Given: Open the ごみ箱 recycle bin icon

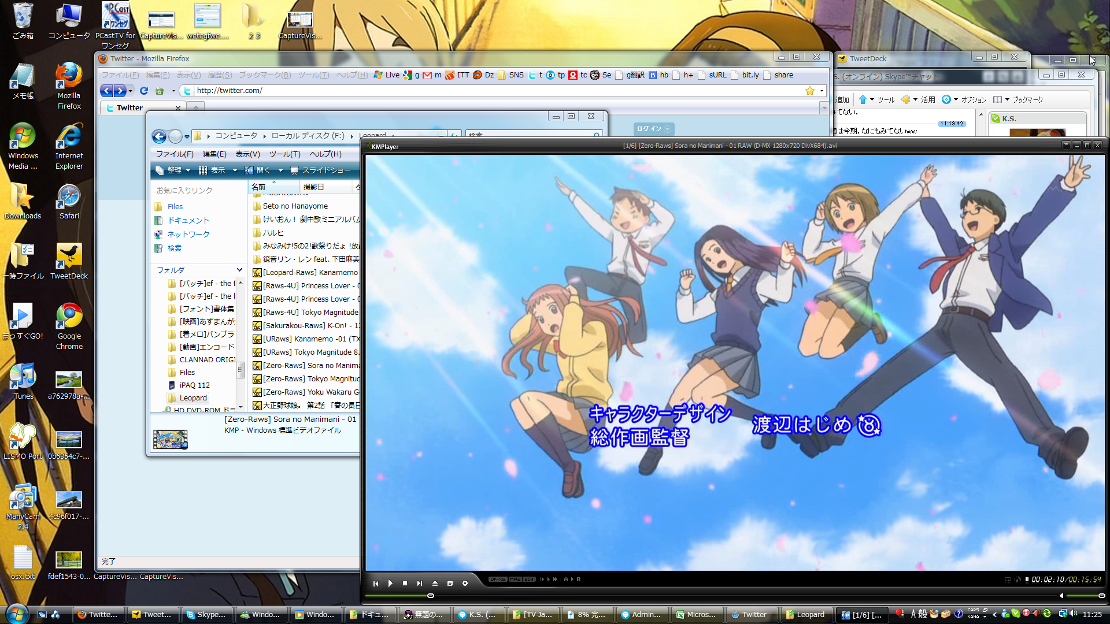Looking at the screenshot, I should (x=23, y=21).
